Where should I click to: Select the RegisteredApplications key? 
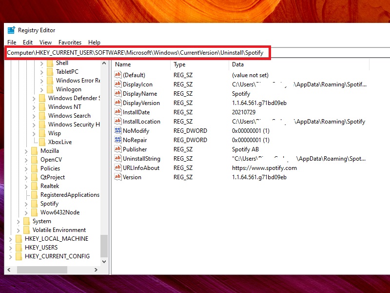[x=70, y=195]
